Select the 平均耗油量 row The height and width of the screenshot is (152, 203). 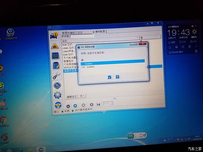pos(70,58)
